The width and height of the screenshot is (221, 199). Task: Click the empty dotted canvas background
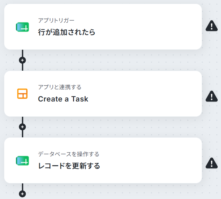[113, 61]
